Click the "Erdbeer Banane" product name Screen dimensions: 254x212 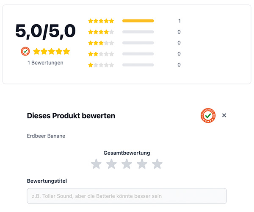point(46,136)
